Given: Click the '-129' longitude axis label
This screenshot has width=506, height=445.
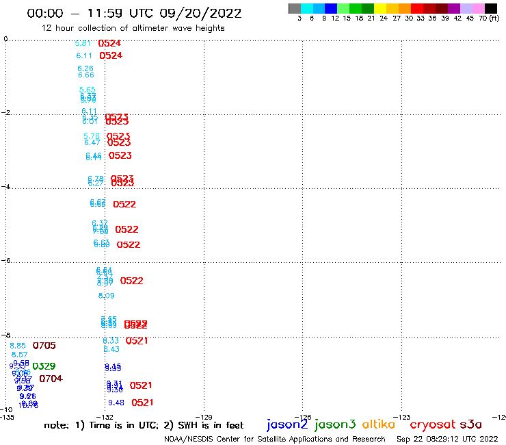Looking at the screenshot, I should [204, 417].
